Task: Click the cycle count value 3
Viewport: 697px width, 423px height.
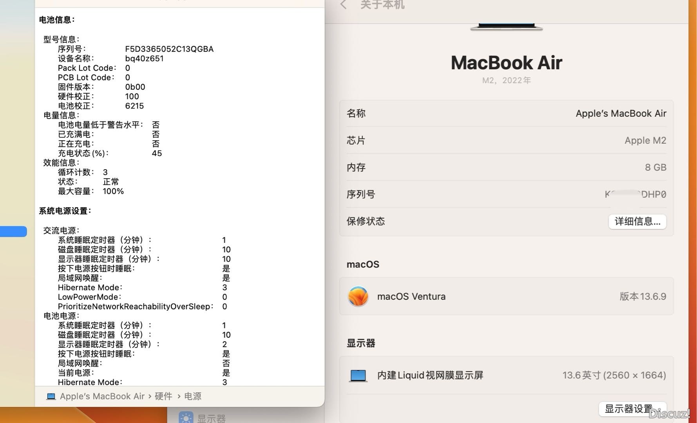Action: click(105, 172)
